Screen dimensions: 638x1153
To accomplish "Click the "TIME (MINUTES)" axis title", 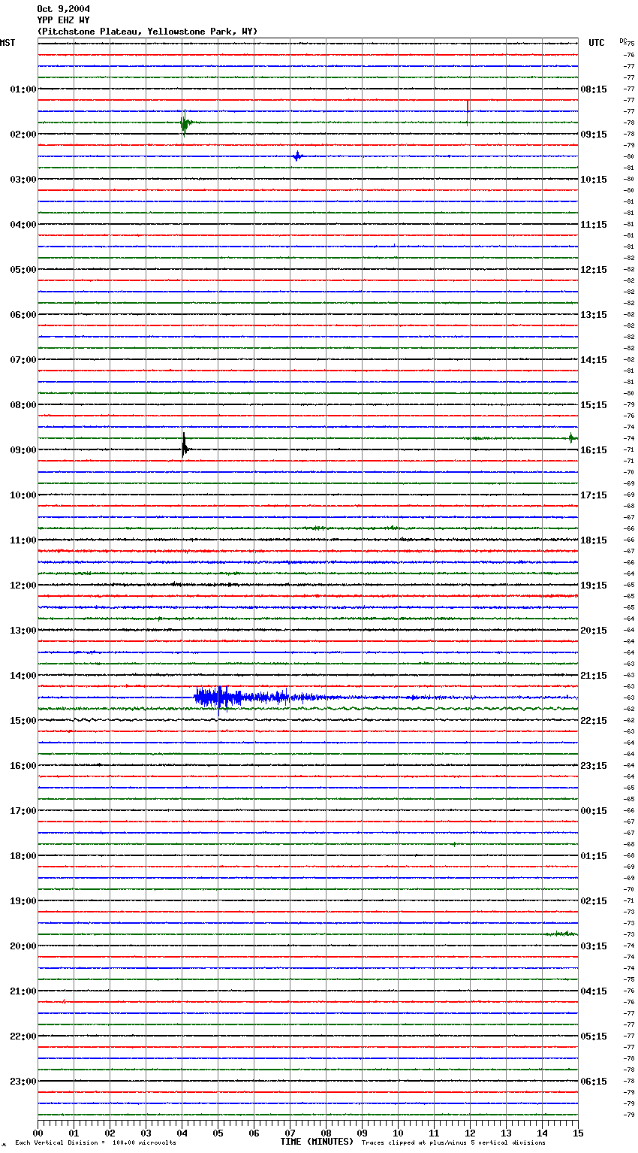I will [x=317, y=1142].
